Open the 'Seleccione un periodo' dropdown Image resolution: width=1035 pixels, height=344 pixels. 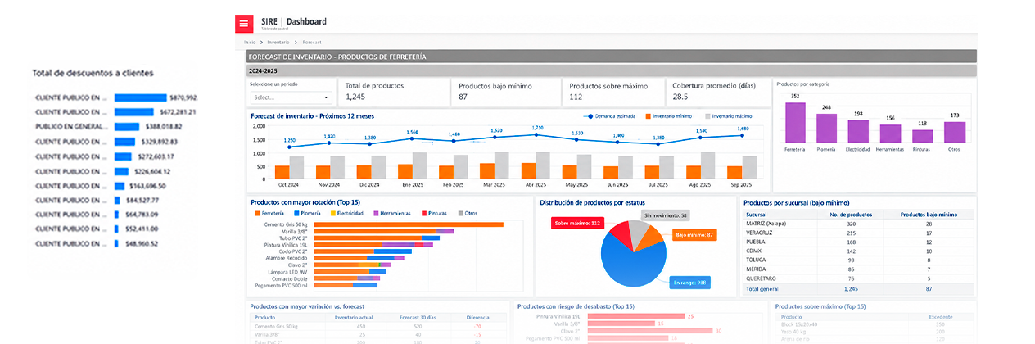[291, 97]
